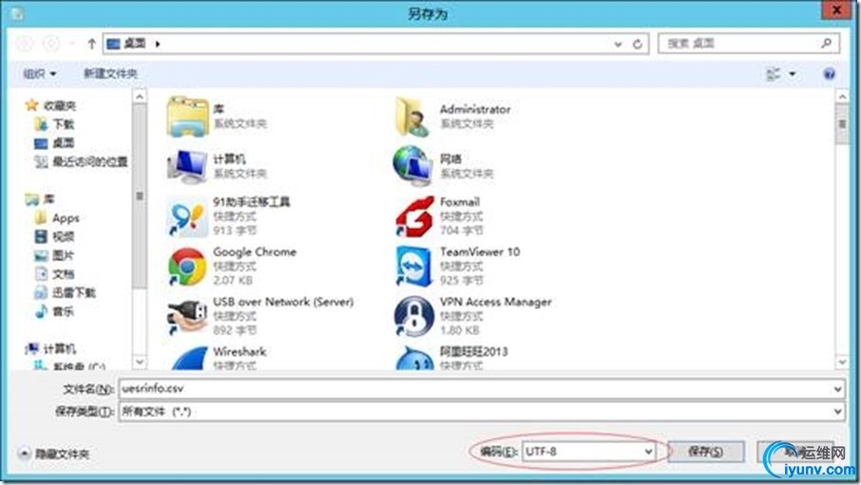
Task: Click the Desktop breadcrumb in the address bar
Action: pyautogui.click(x=135, y=43)
